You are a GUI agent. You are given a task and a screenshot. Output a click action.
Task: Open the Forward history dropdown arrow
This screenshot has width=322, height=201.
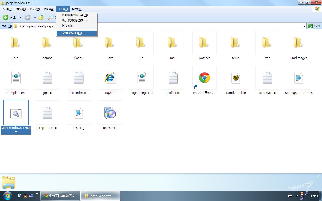pyautogui.click(x=35, y=18)
